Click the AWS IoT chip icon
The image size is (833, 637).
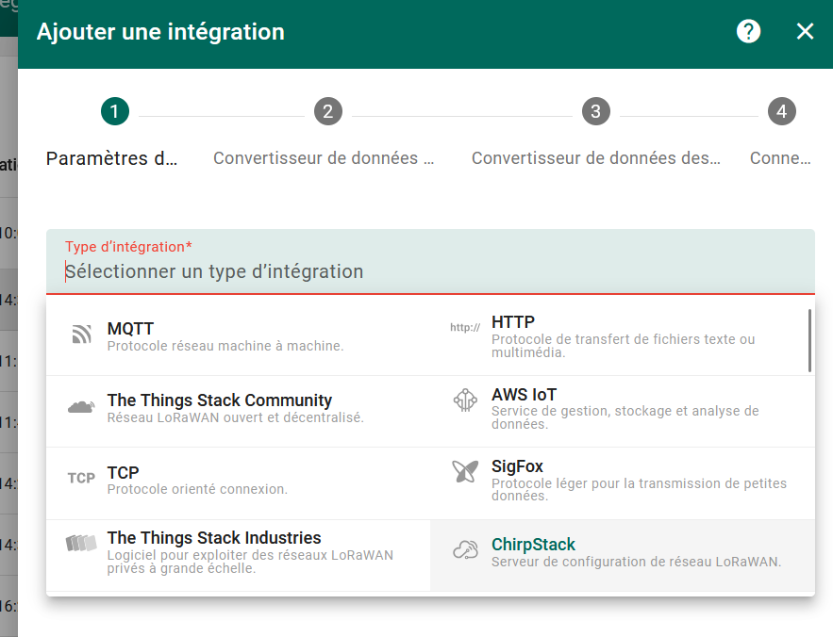pyautogui.click(x=465, y=400)
